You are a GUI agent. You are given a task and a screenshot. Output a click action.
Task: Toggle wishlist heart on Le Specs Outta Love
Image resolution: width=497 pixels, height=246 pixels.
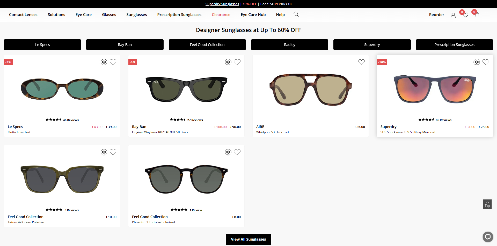113,62
